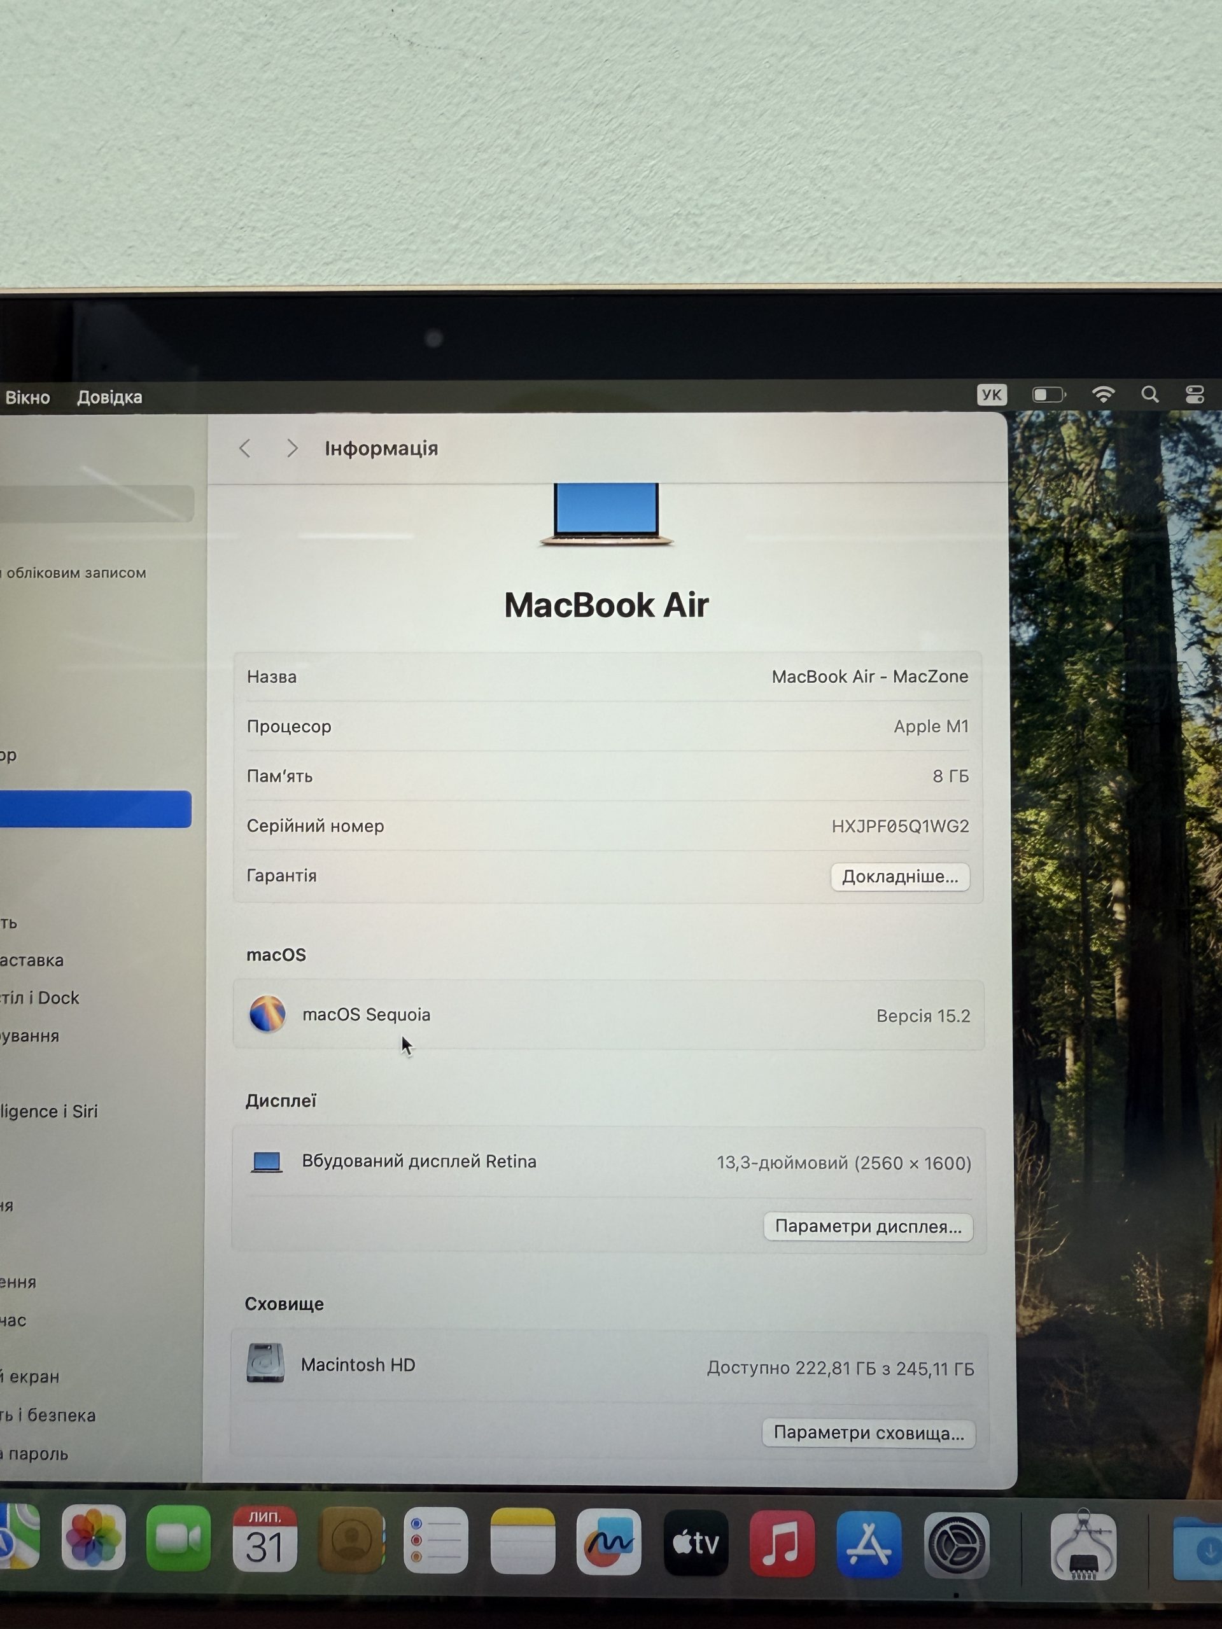Screen dimensions: 1222x1629
Task: Open the Вікно menu
Action: (x=27, y=398)
